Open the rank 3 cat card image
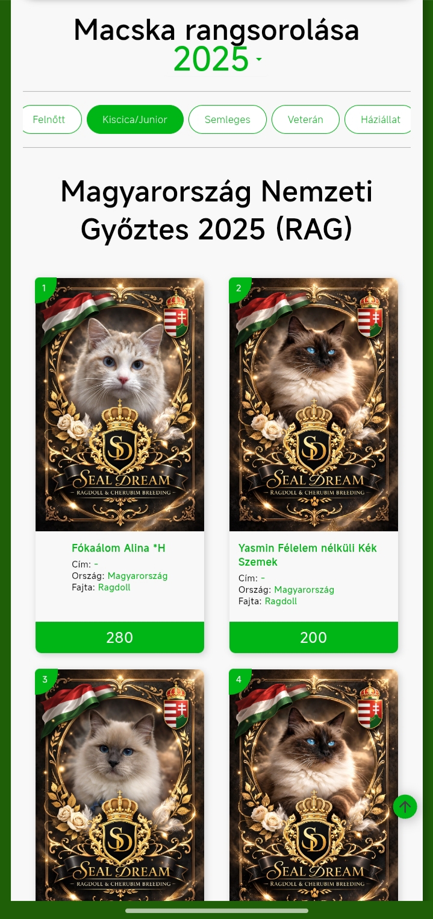 (120, 786)
